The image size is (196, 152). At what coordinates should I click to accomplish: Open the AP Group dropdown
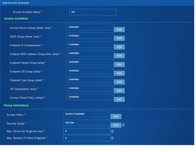coord(90,88)
